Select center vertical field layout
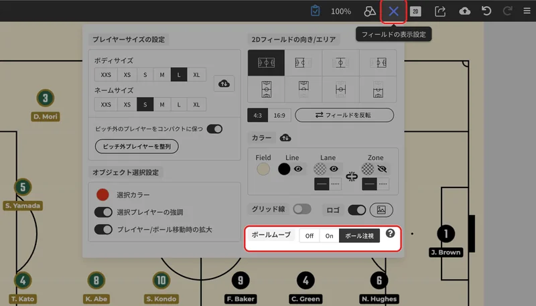 coord(340,89)
